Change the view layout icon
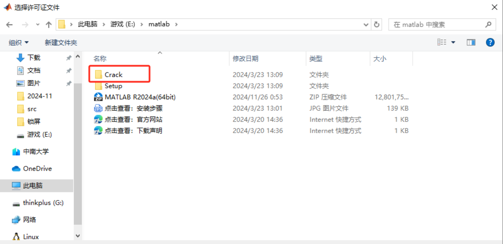The image size is (503, 244). [x=442, y=42]
